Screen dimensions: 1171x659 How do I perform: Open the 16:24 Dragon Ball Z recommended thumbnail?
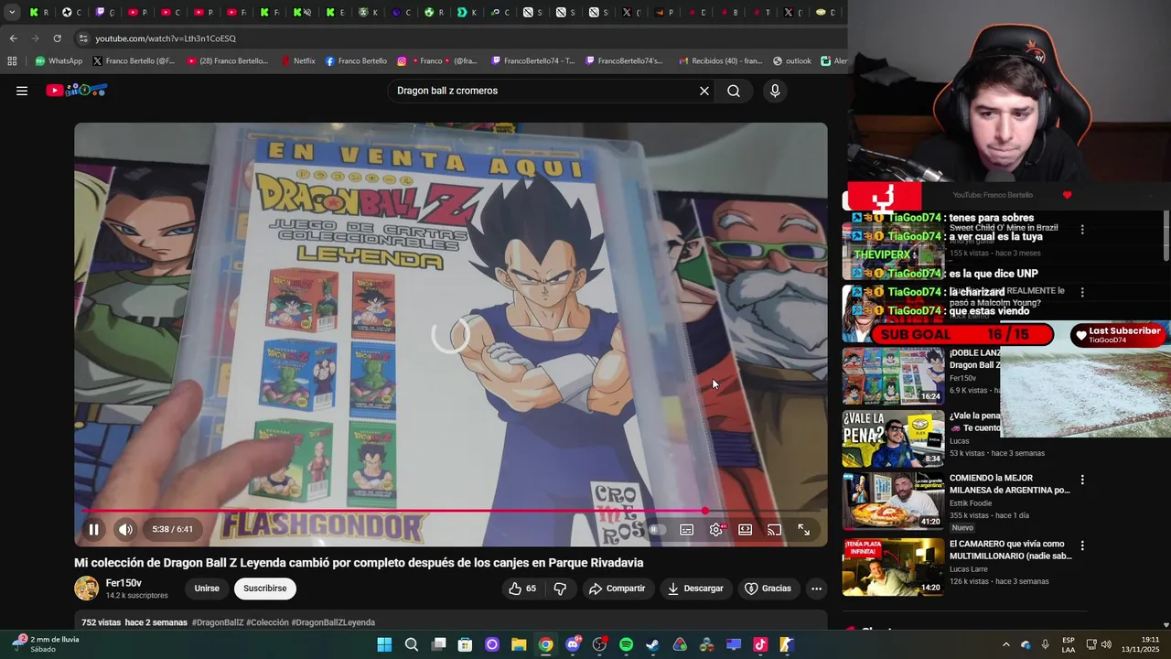click(893, 376)
